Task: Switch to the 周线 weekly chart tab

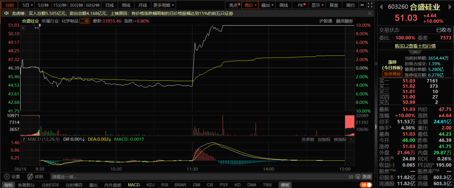Action: (x=126, y=5)
